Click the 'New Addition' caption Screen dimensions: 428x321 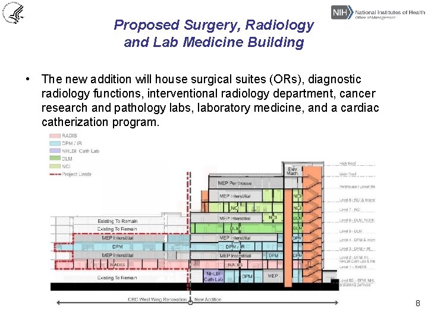tap(207, 300)
